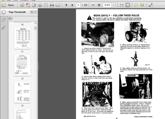165x119 pixels.
Task: Print the document with printer icon
Action: click(52, 5)
